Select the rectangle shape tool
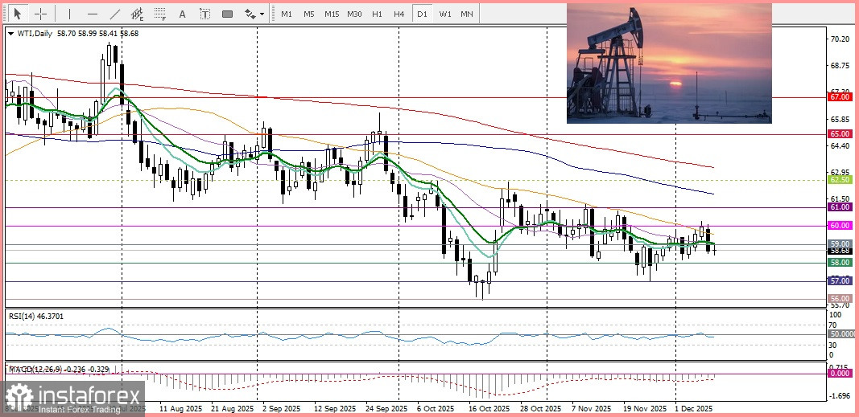Viewport: 859px width, 417px height. (x=227, y=14)
